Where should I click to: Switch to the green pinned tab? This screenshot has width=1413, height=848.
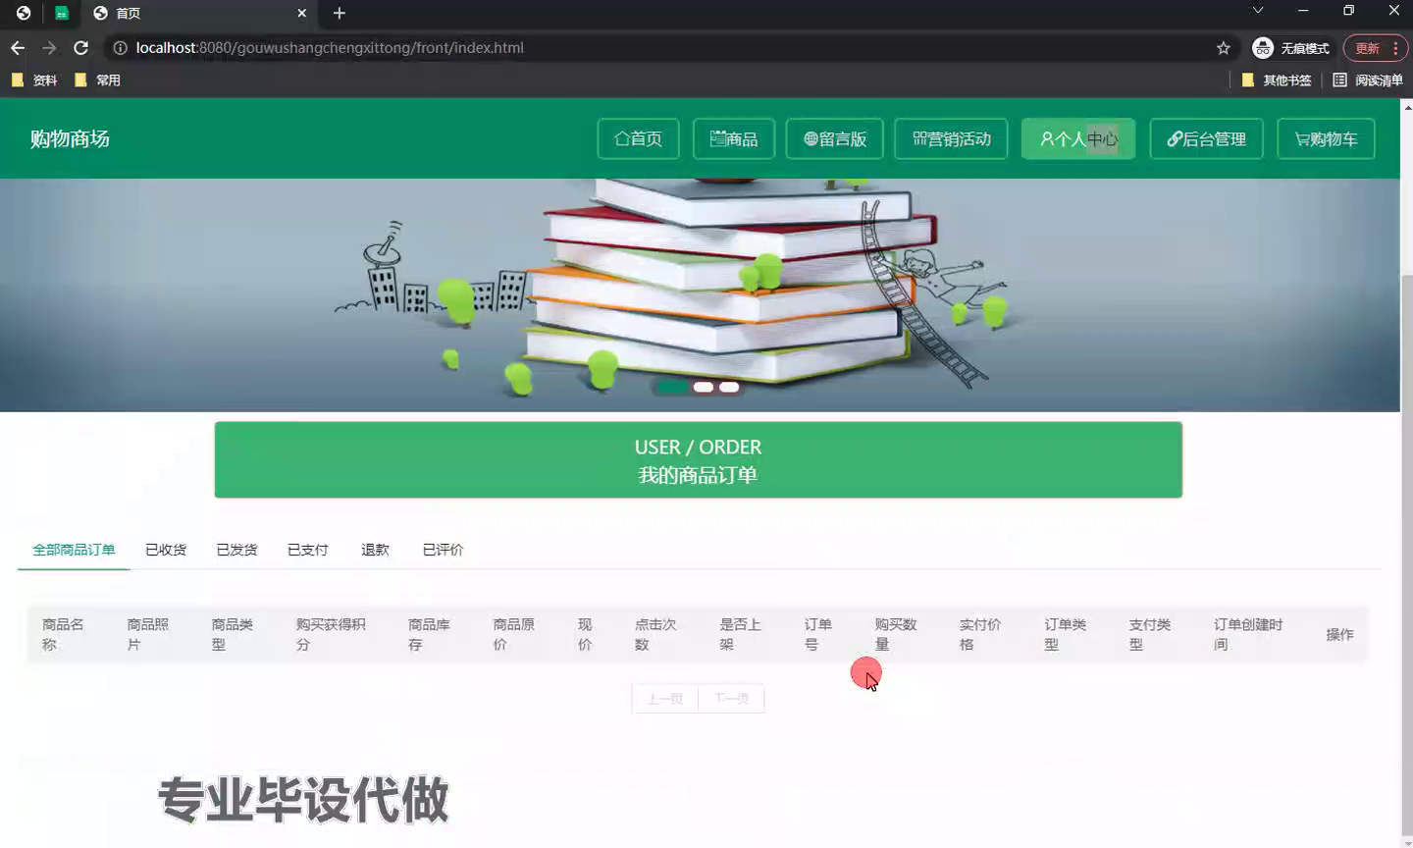click(61, 13)
